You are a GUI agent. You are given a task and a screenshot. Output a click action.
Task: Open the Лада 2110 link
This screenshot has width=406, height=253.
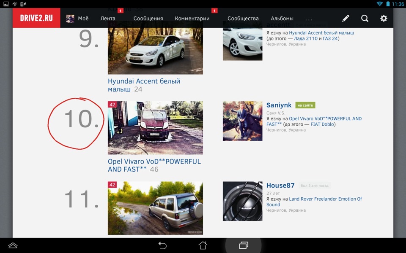pyautogui.click(x=305, y=38)
